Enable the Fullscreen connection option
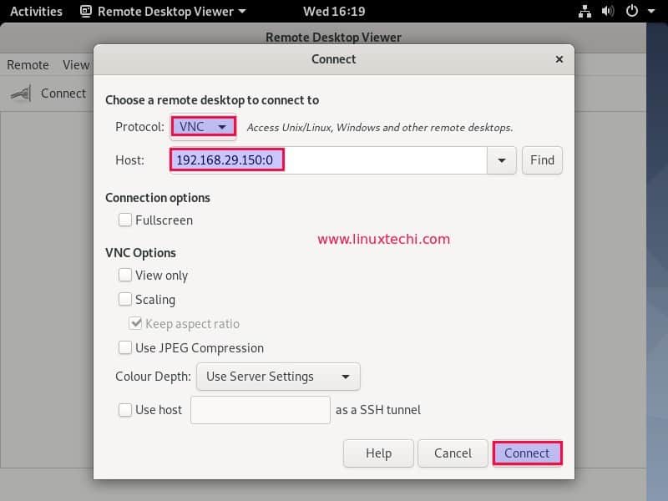668x501 pixels. tap(125, 220)
